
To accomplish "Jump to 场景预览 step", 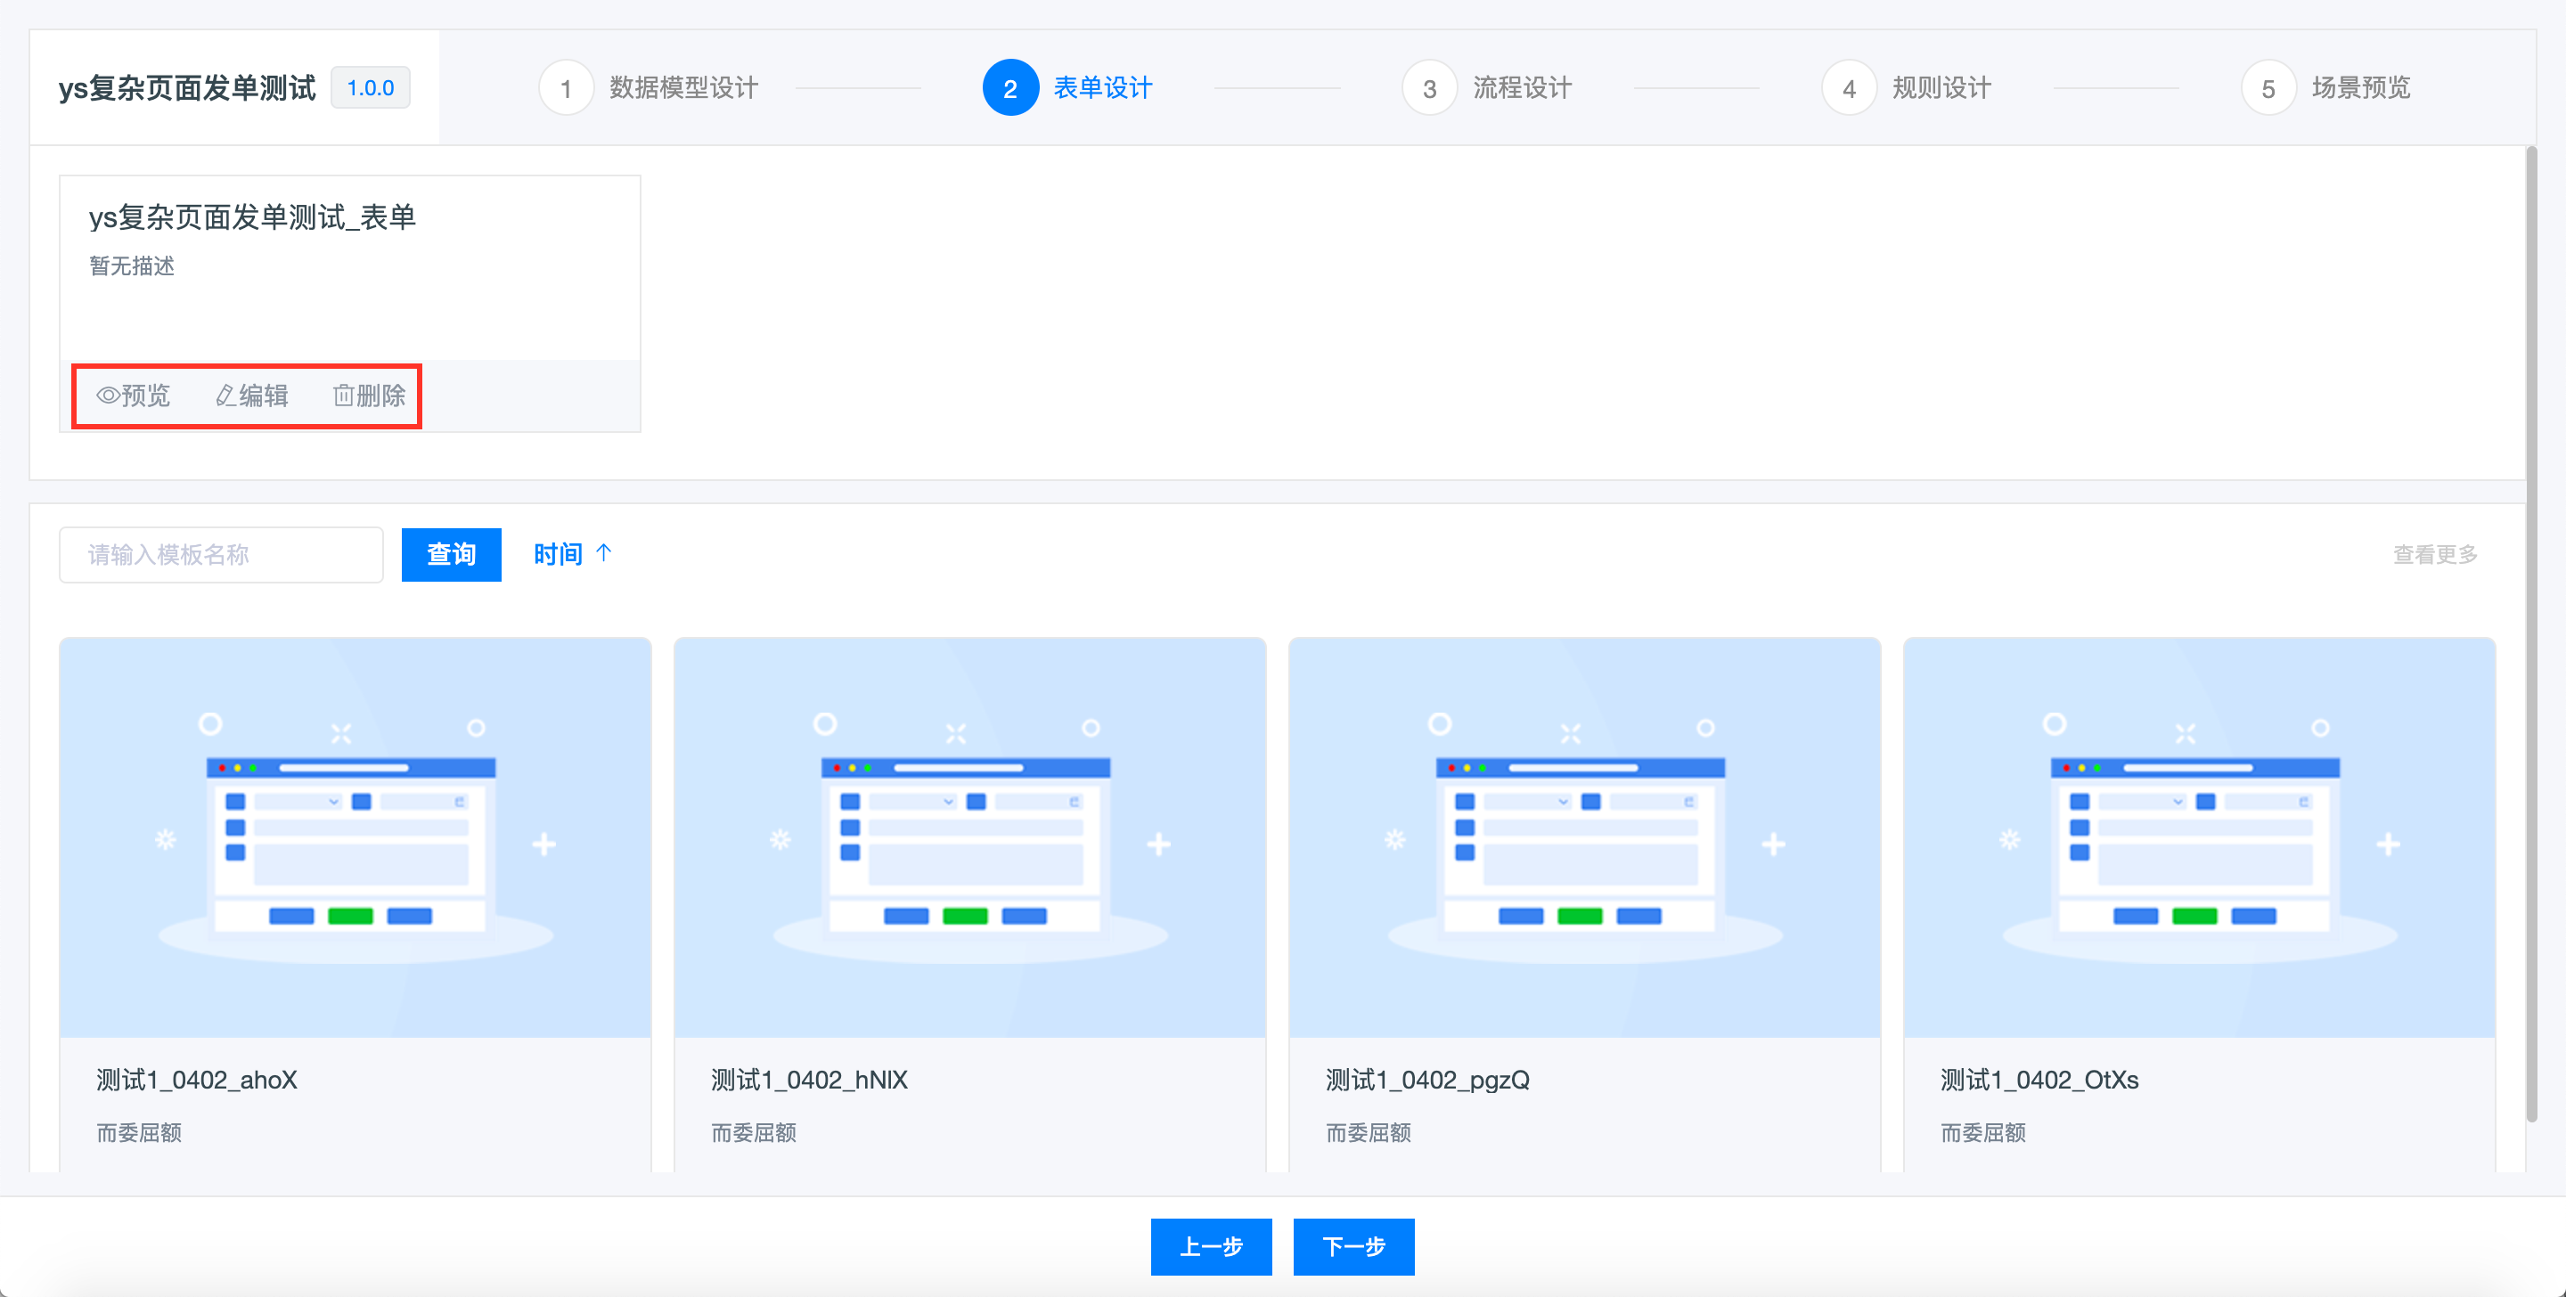I will pyautogui.click(x=2361, y=87).
